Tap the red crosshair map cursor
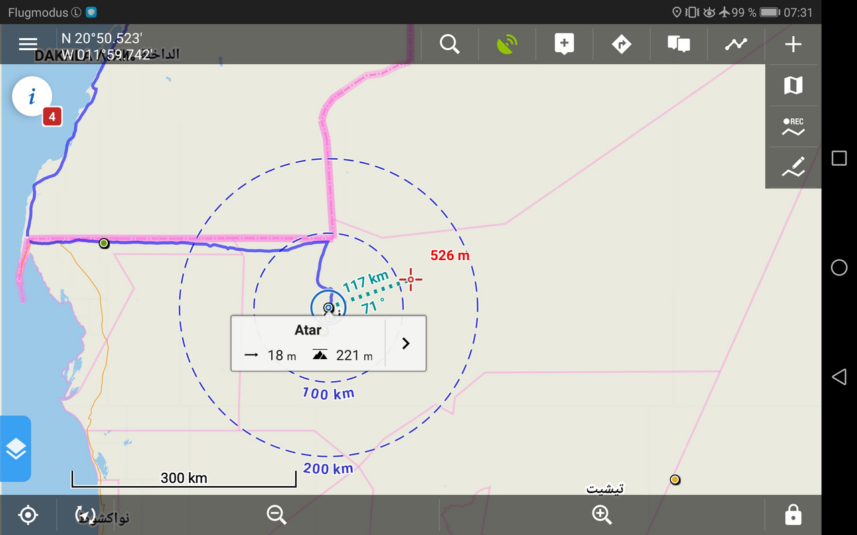Viewport: 857px width, 535px height. click(410, 280)
